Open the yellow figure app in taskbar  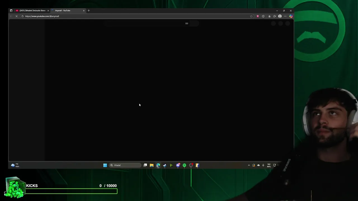click(197, 165)
